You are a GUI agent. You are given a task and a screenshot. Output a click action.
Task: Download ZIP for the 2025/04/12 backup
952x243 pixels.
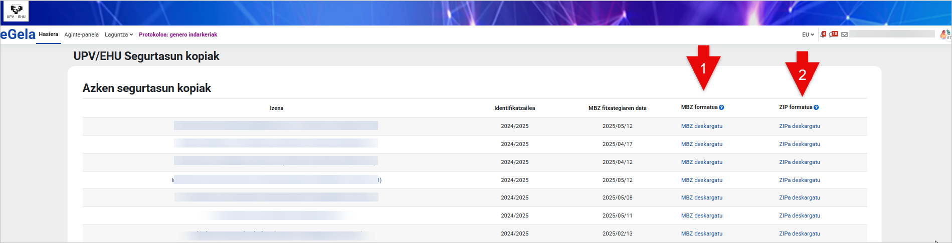[799, 162]
